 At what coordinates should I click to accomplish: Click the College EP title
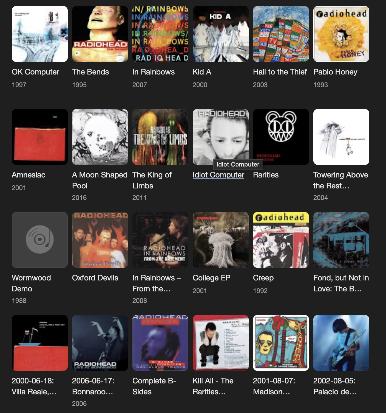pyautogui.click(x=212, y=278)
